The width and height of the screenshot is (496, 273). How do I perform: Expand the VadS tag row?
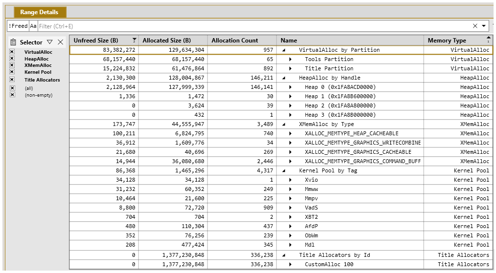point(290,208)
